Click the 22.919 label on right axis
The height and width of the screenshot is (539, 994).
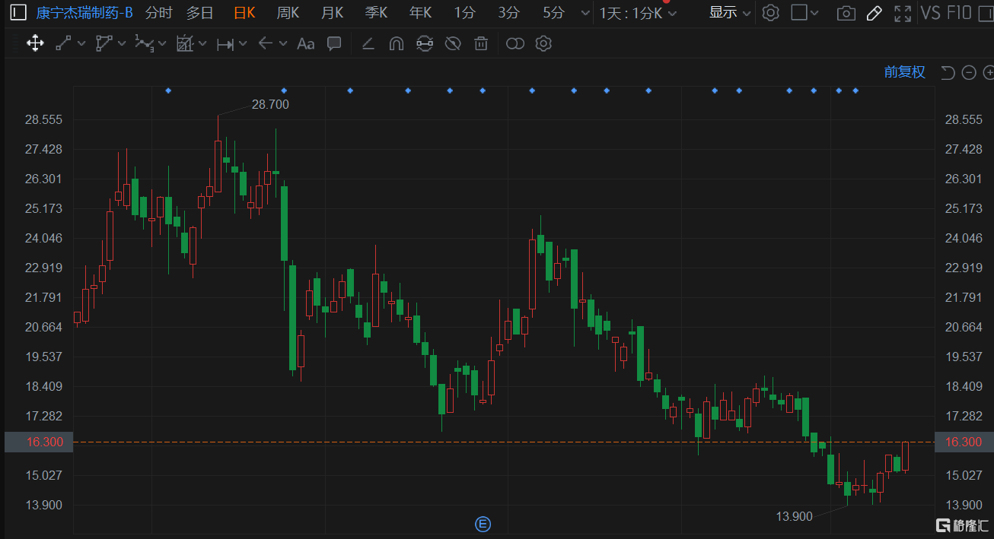pyautogui.click(x=964, y=268)
